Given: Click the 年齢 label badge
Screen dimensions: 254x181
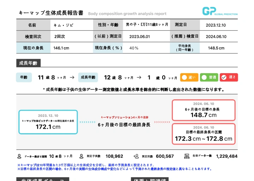Looking at the screenshot, I should coord(24,77).
